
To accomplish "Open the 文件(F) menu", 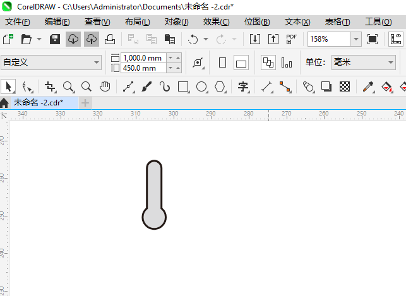I will tap(17, 22).
